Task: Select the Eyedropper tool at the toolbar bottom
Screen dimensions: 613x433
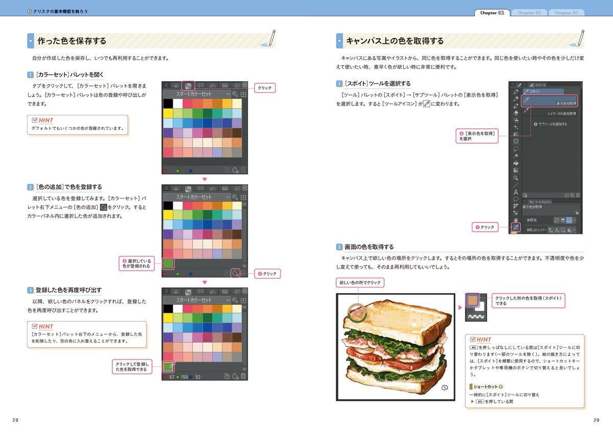Action: click(x=516, y=227)
